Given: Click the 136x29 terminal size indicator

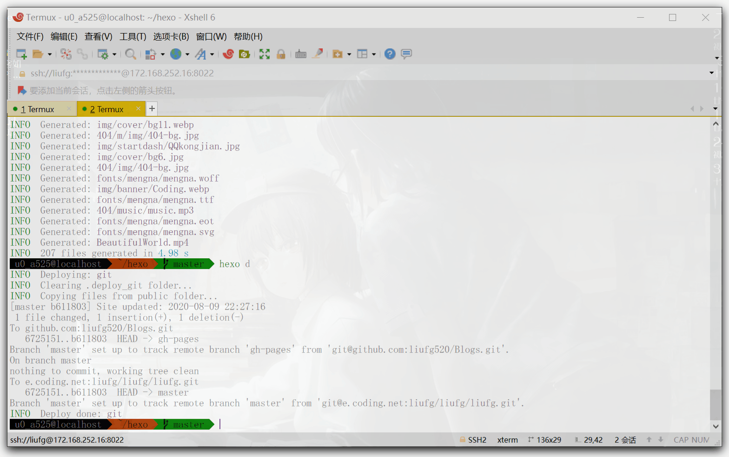Looking at the screenshot, I should (544, 440).
